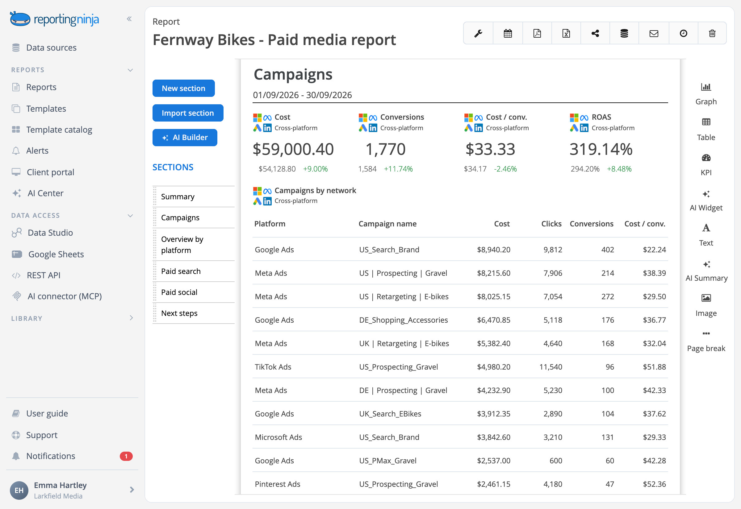
Task: Launch the AI Builder
Action: [185, 138]
